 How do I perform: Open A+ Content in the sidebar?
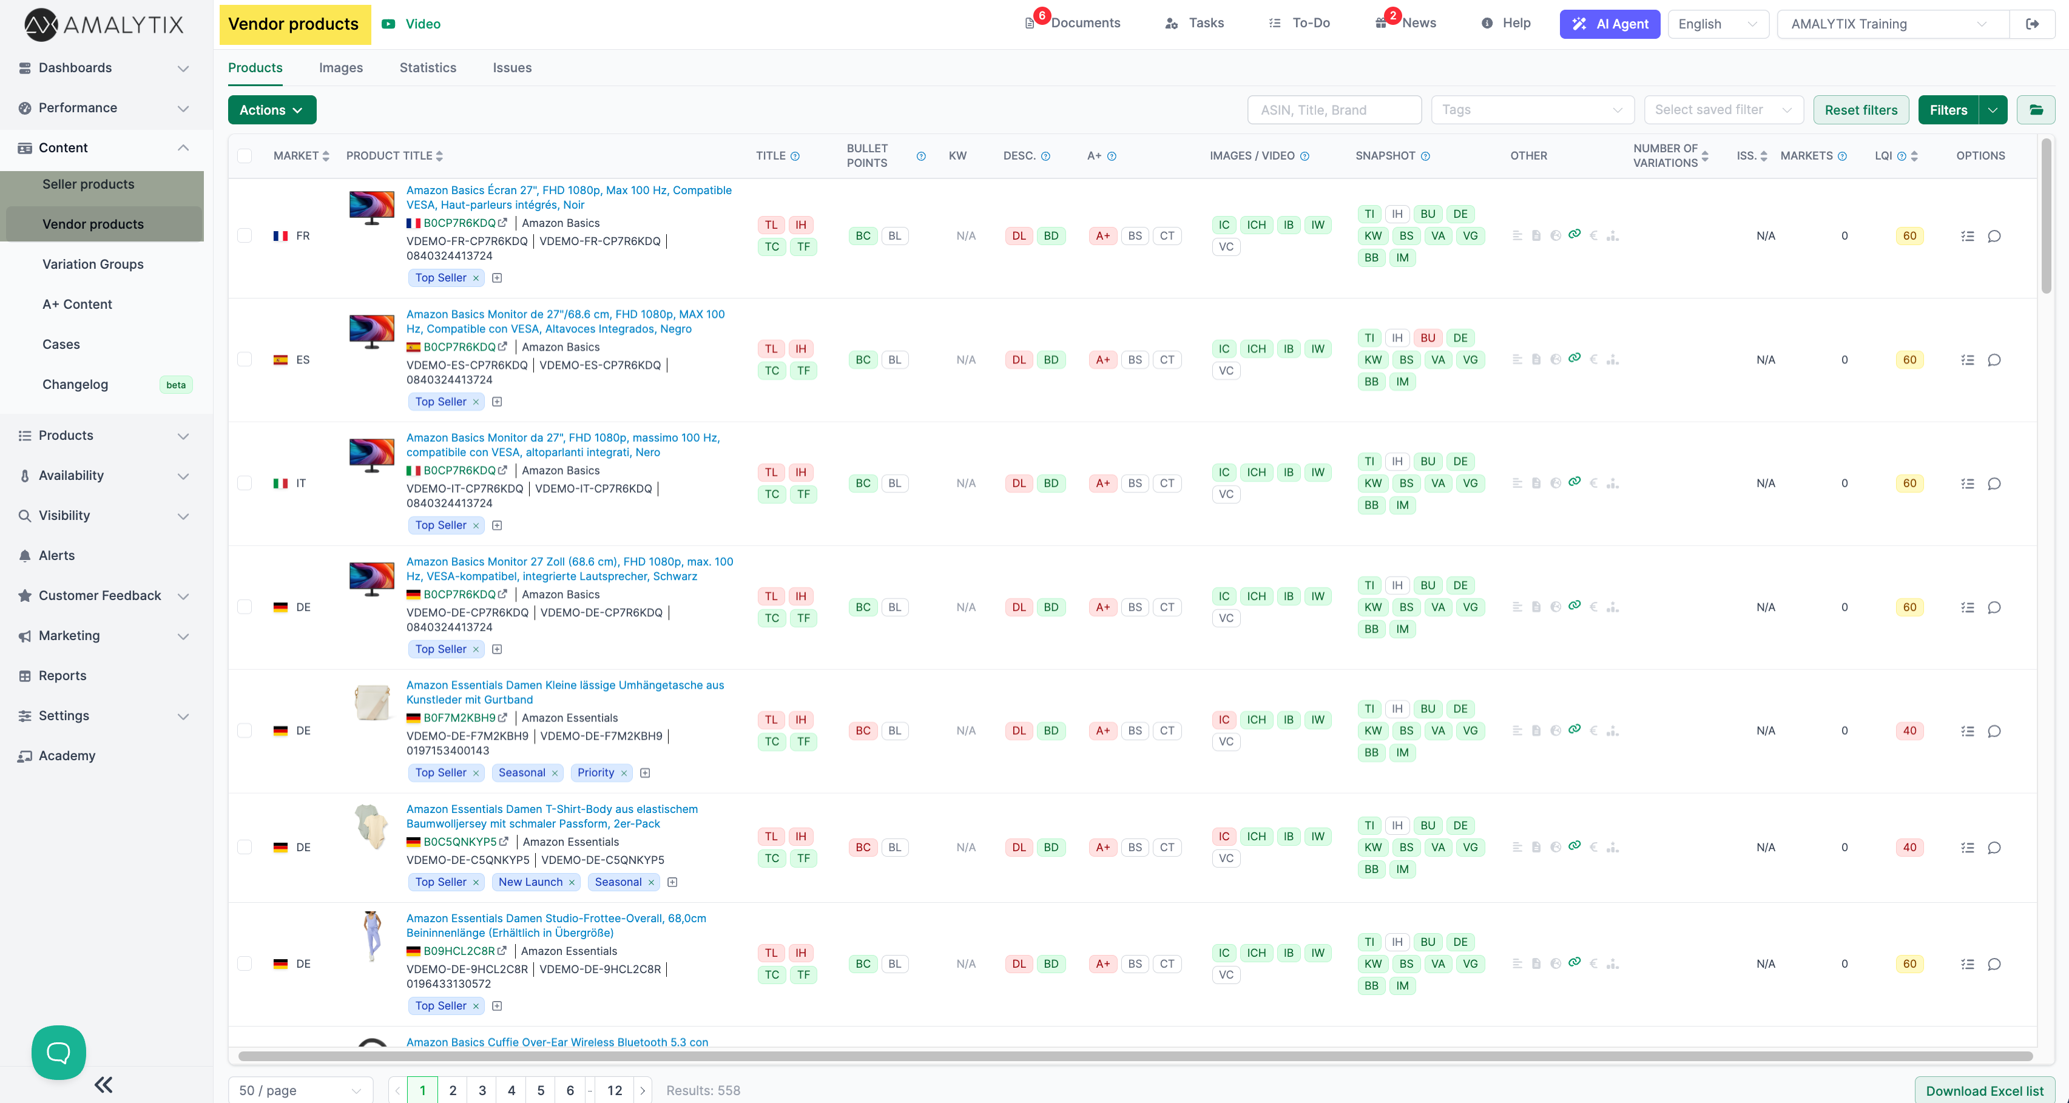(x=77, y=305)
